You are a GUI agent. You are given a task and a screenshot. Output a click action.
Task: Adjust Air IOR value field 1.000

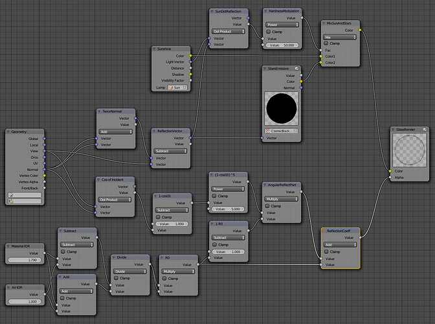point(25,301)
